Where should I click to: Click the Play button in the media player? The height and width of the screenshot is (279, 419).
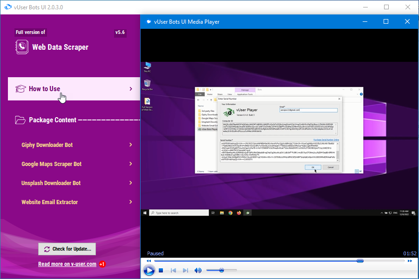149,271
